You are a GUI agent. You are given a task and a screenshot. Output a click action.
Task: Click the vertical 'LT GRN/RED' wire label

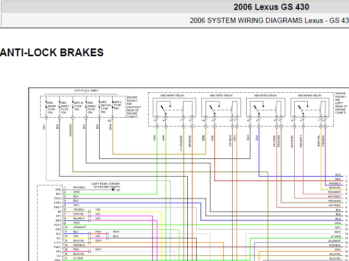[x=181, y=143]
